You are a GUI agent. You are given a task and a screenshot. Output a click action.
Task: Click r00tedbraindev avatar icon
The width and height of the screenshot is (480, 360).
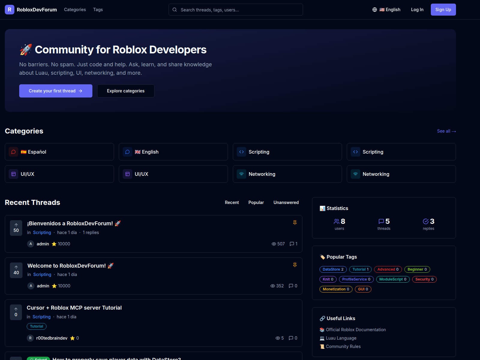(x=30, y=338)
